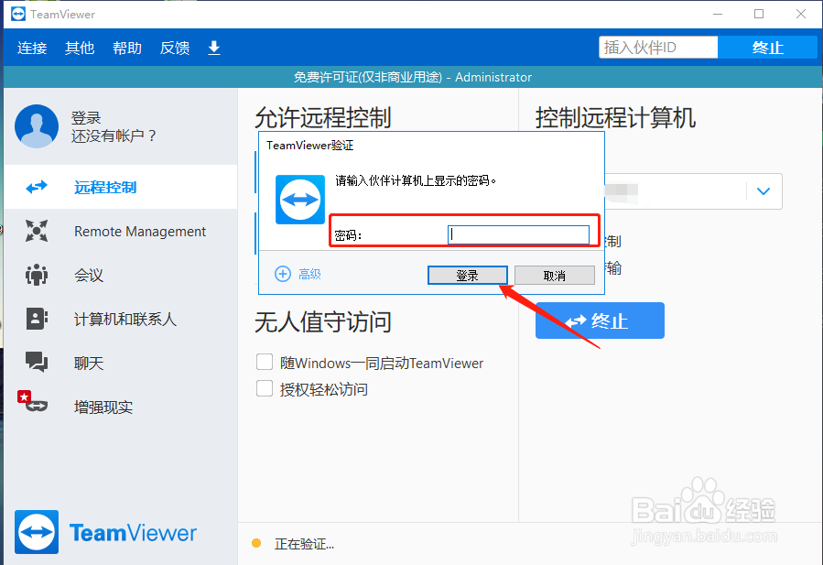Click the 计算机和联系人 contacts icon
Image resolution: width=823 pixels, height=565 pixels.
coord(37,319)
